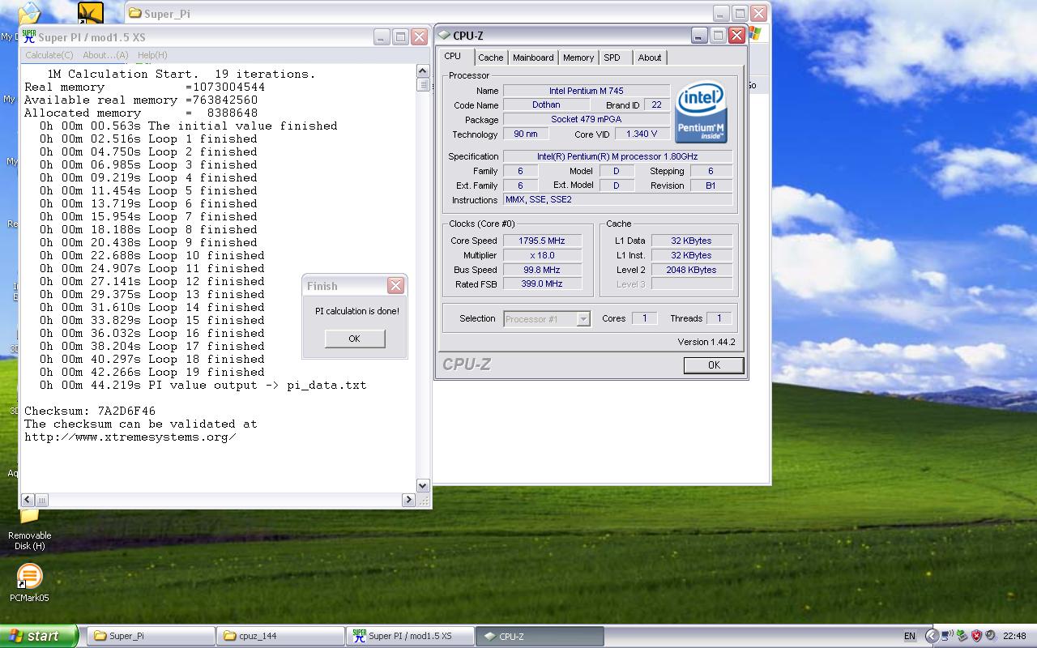Activate Super PI / mod1.5 XS taskbar button
1037x648 pixels.
click(x=409, y=636)
